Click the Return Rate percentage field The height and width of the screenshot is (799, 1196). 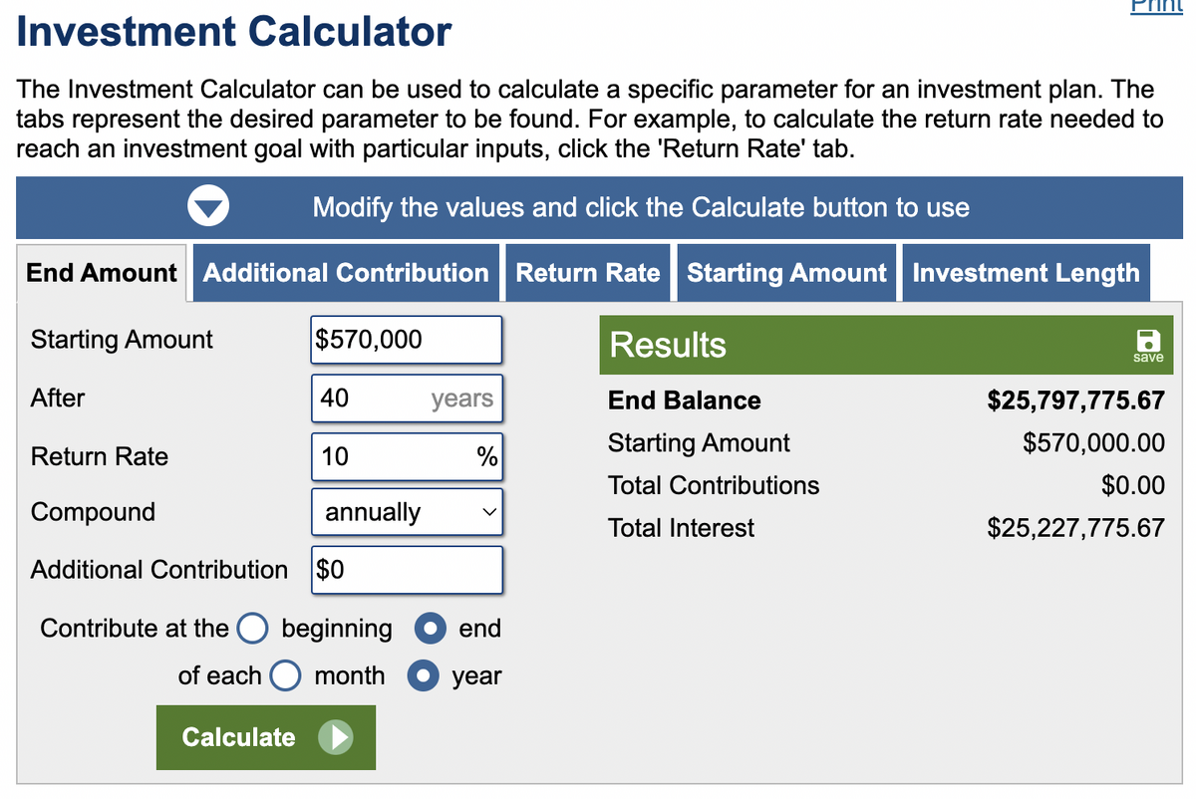coord(394,457)
